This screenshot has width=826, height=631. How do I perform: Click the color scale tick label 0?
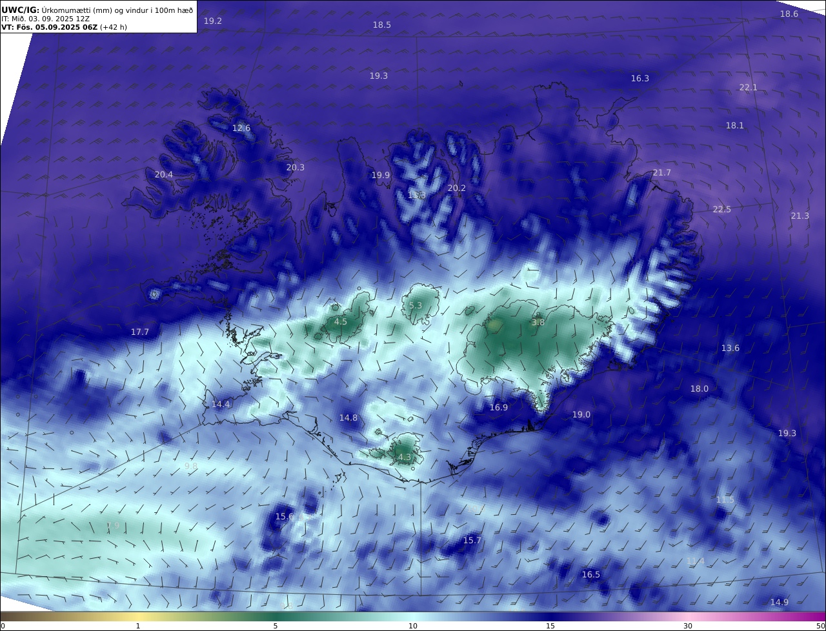3,626
